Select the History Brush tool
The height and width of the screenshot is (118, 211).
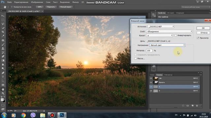click(3, 52)
